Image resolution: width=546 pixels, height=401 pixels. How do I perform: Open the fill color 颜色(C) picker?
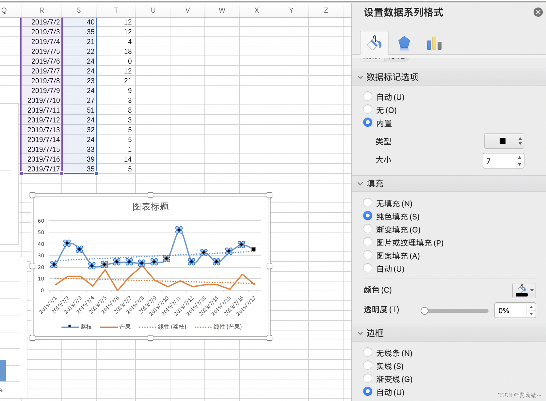point(524,290)
